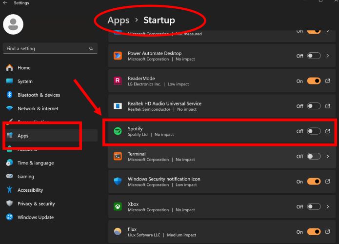Click the Windows Security shield icon
This screenshot has width=339, height=244.
[x=118, y=182]
